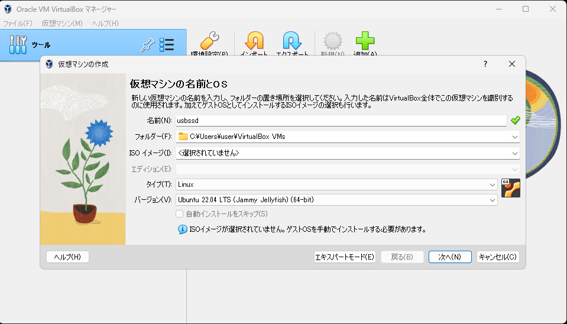Click the folder icon in the folder field
Screen dimensions: 567x324
183,137
